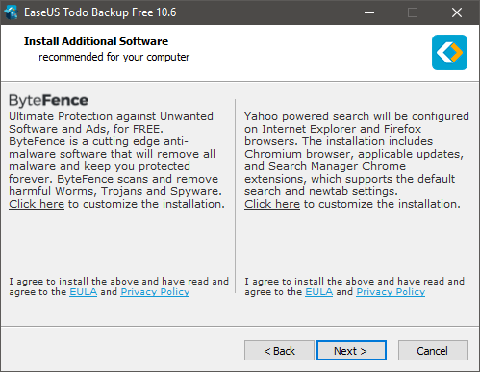The height and width of the screenshot is (372, 480).
Task: Close the EaseUS installer window
Action: click(x=457, y=12)
